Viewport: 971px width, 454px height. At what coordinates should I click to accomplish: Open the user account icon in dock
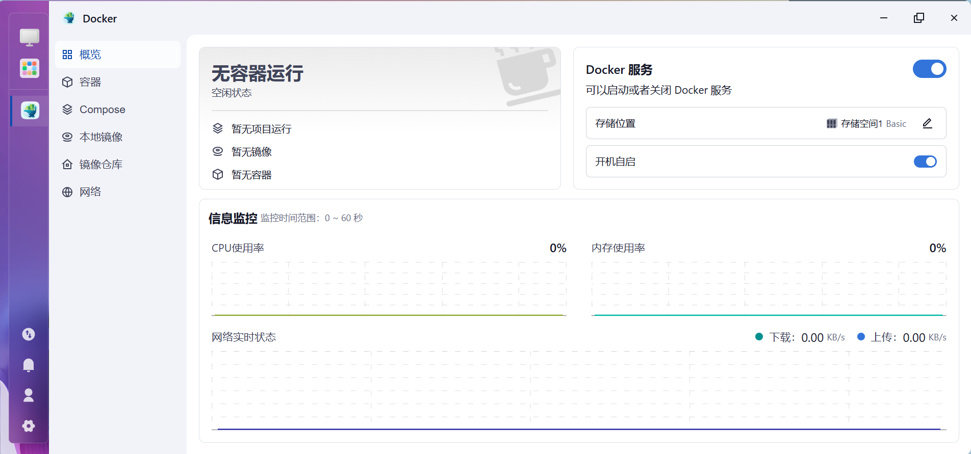(x=29, y=395)
